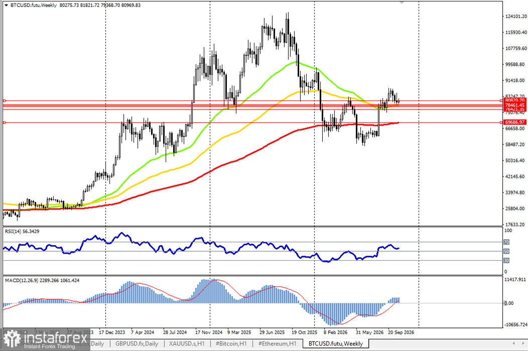This screenshot has width=528, height=351.
Task: Click the 9 Mar 2025 date label
Action: tap(239, 332)
